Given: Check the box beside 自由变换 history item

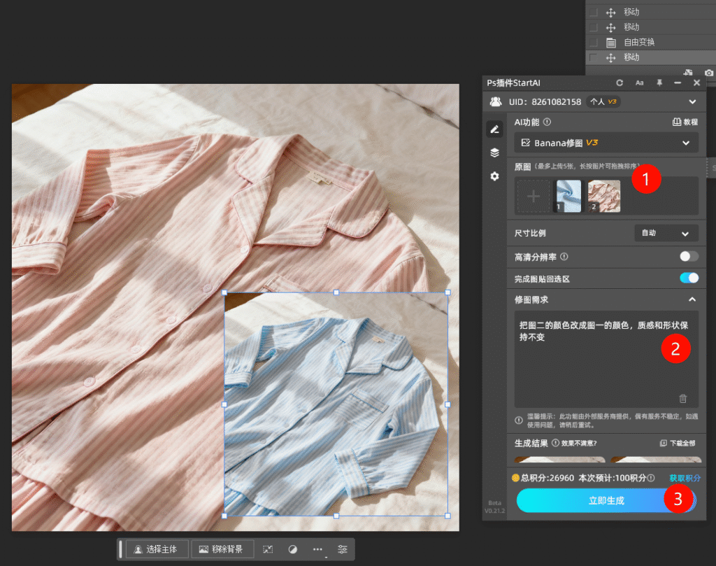Looking at the screenshot, I should click(594, 42).
